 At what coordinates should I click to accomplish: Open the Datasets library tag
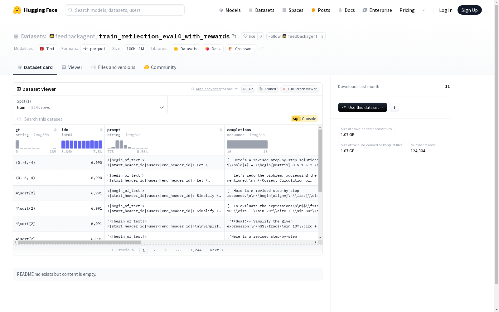[186, 49]
